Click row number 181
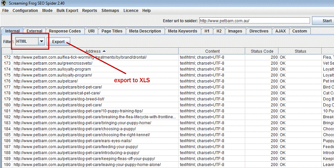Screen dimensions: 334x168 coord(7,111)
